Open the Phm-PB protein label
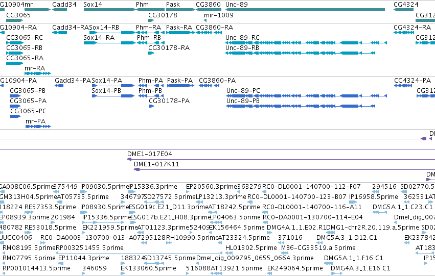Viewport: 435px width, 276px height. [x=150, y=90]
